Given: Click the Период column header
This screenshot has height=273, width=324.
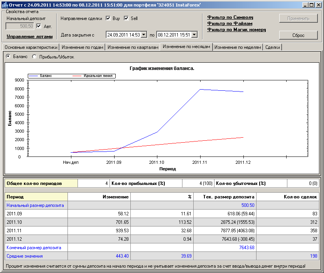Looking at the screenshot, I should point(36,197).
